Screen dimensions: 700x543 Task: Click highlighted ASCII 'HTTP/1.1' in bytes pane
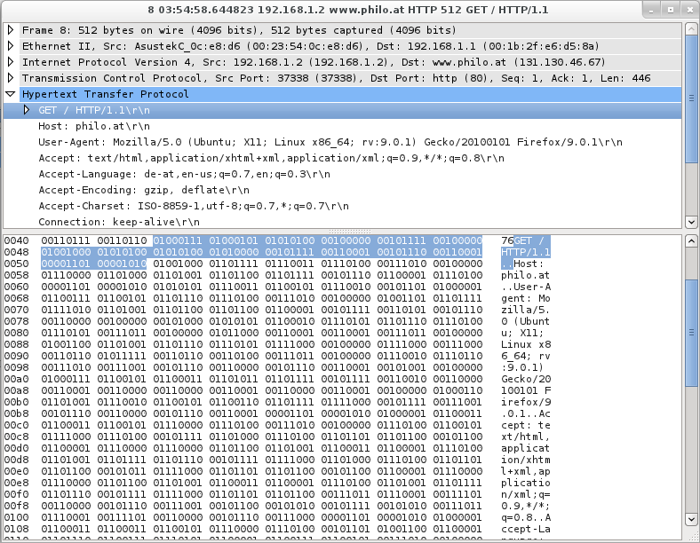point(526,252)
